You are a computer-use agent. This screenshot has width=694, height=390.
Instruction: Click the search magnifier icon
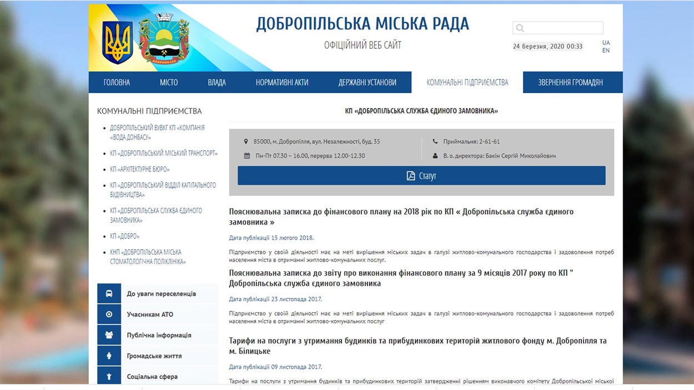(x=520, y=28)
